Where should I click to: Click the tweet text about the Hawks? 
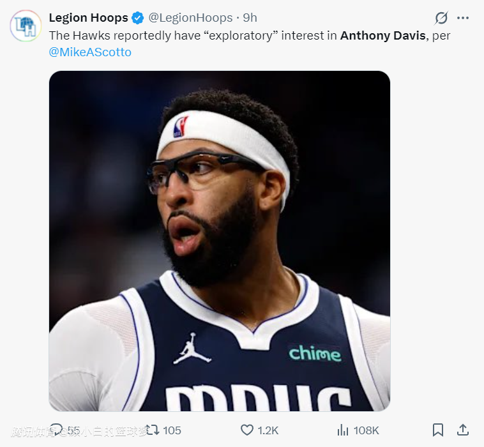click(192, 36)
